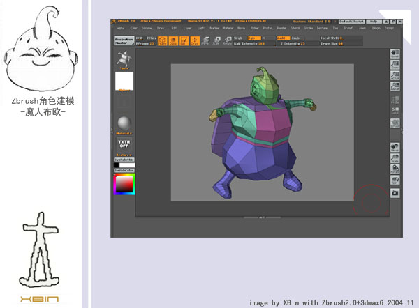Click the Spin icon in right shelf
The width and height of the screenshot is (419, 308).
click(x=395, y=180)
